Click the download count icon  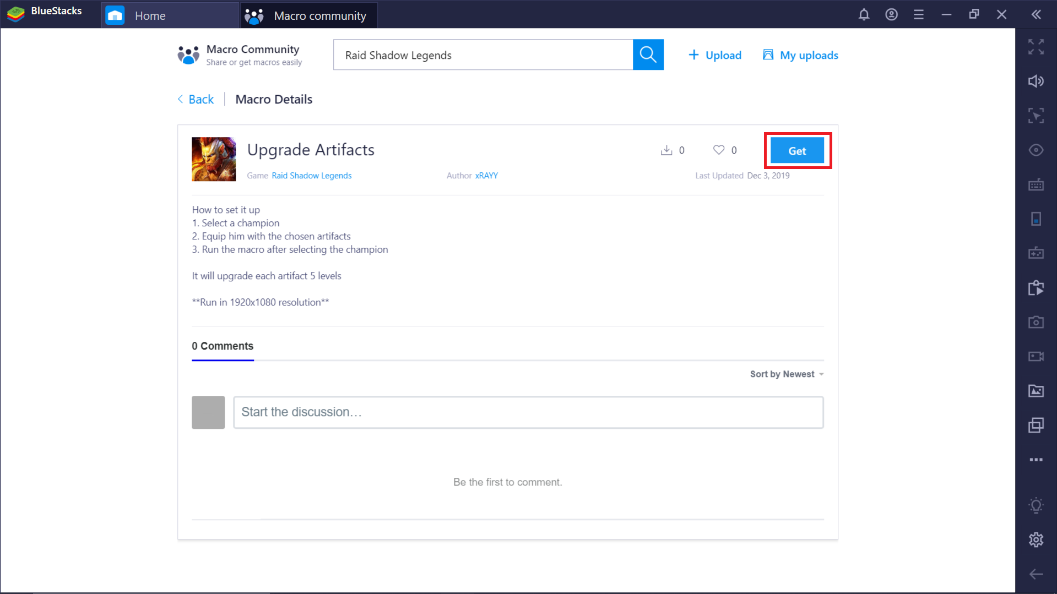pyautogui.click(x=666, y=150)
